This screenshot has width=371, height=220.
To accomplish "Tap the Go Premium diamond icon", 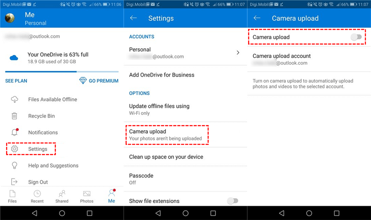I will [83, 81].
